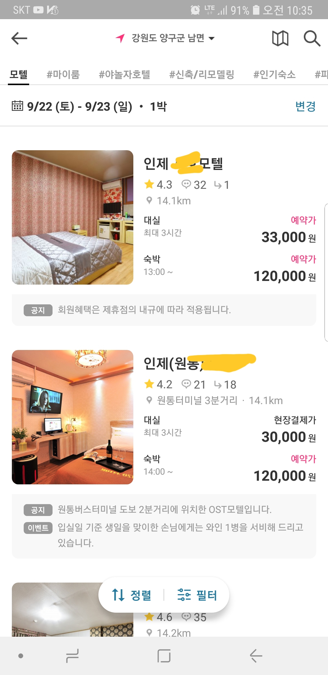Open the first motel's room photo
The width and height of the screenshot is (328, 675).
click(73, 217)
